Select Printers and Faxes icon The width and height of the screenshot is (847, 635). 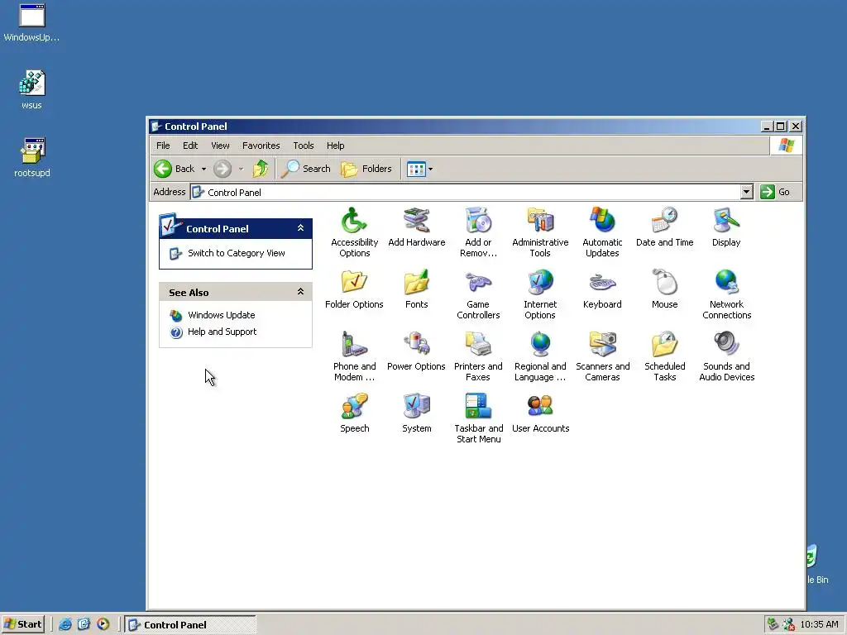[478, 356]
